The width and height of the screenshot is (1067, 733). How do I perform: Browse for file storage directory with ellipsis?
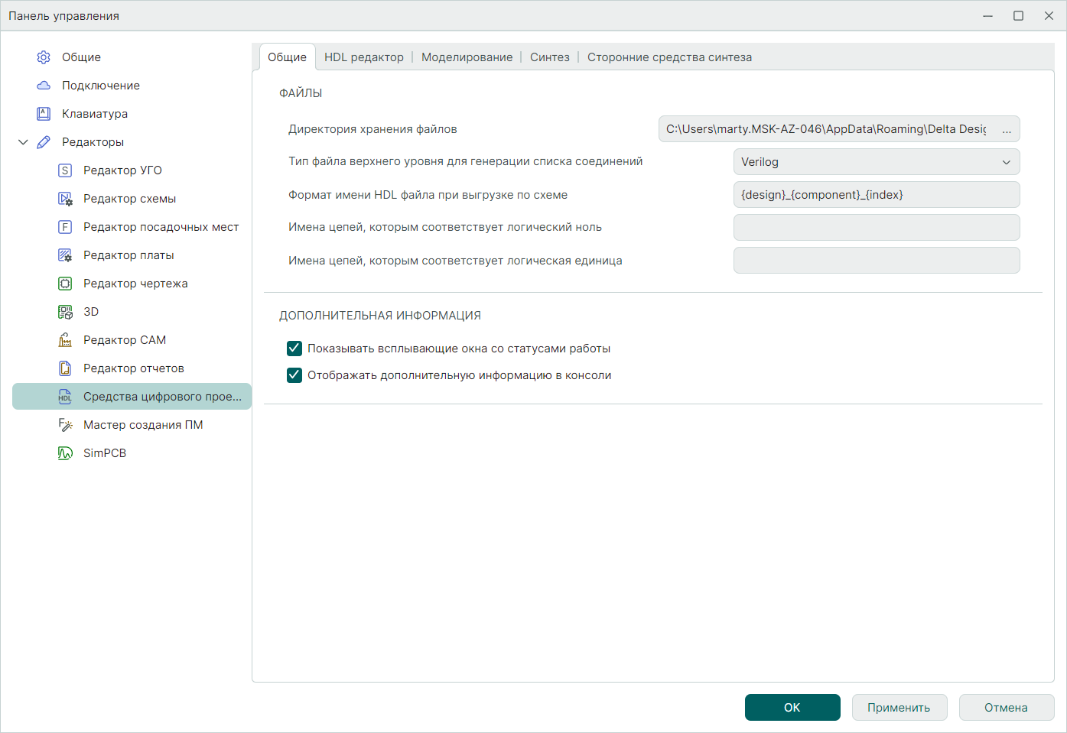click(x=1007, y=129)
